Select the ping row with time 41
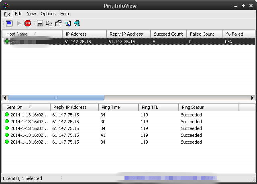257x184 pixels. (128, 135)
